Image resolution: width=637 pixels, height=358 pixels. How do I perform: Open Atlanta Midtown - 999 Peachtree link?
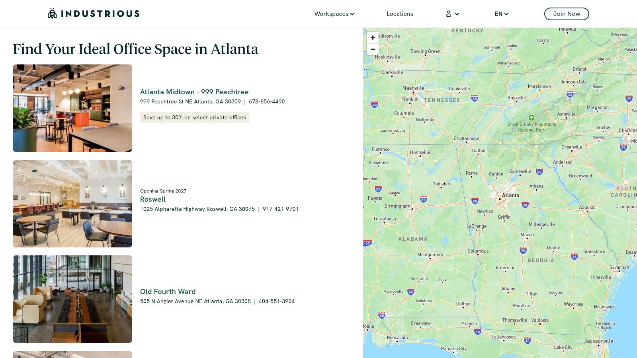coord(194,92)
